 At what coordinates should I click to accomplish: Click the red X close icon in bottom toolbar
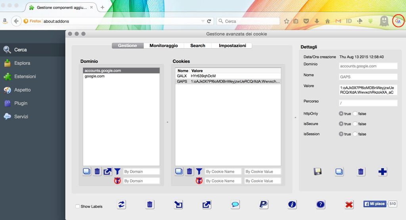click(x=349, y=204)
